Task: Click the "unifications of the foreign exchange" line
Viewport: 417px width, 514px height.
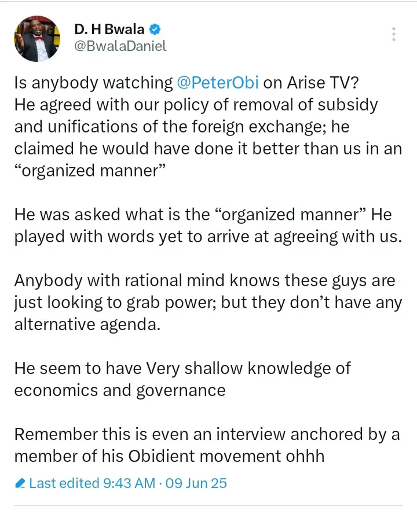Action: pos(180,127)
